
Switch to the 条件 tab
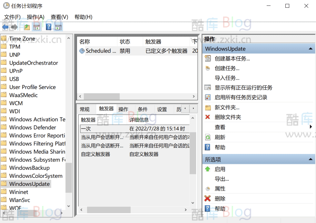(x=143, y=109)
